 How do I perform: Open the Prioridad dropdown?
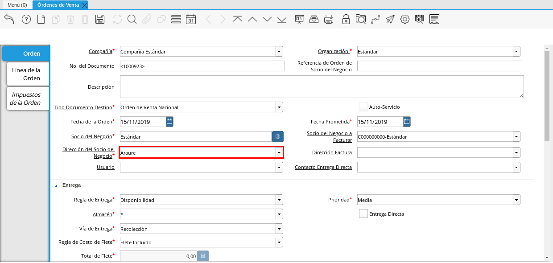point(516,200)
